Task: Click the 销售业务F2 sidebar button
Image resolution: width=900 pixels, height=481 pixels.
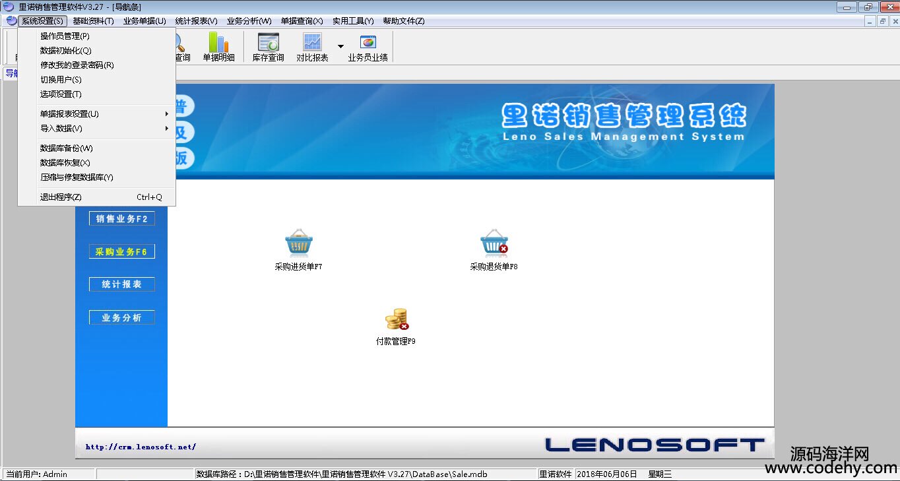Action: pos(122,219)
